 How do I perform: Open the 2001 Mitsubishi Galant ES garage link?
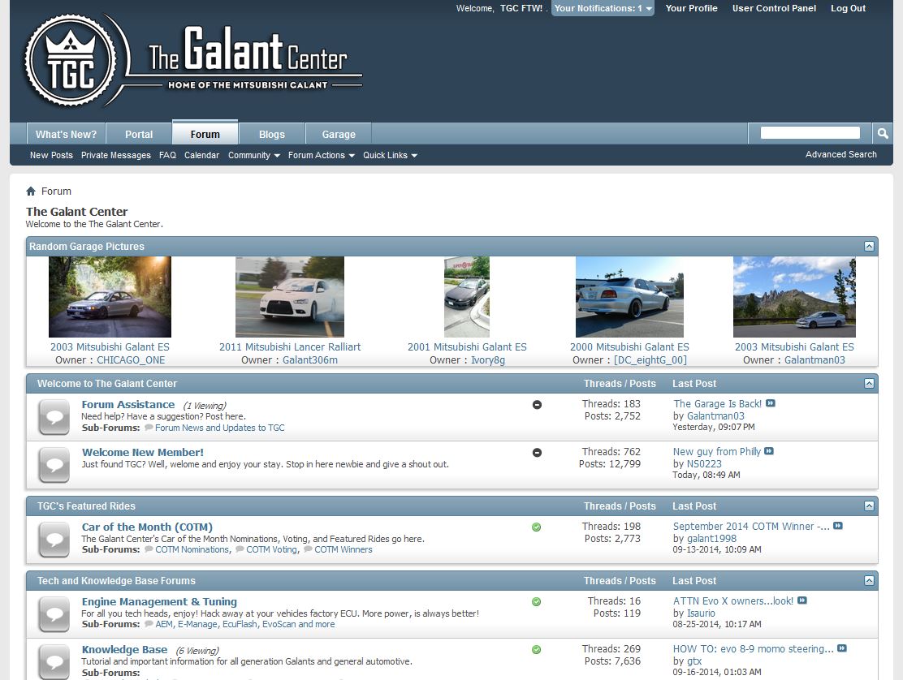467,347
